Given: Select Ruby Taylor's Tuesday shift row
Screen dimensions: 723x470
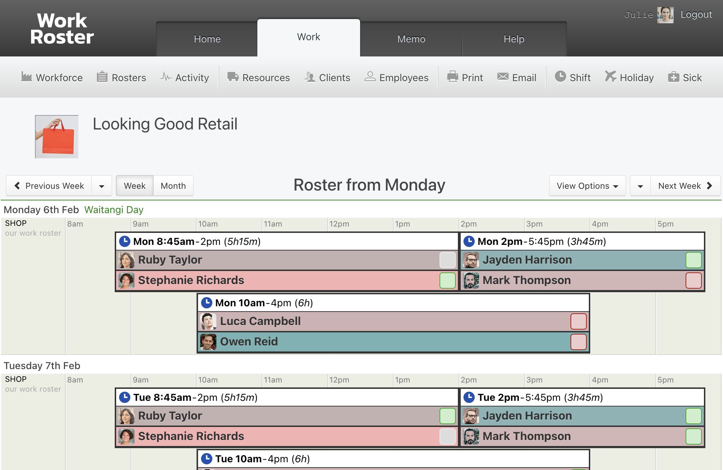Looking at the screenshot, I should [287, 416].
